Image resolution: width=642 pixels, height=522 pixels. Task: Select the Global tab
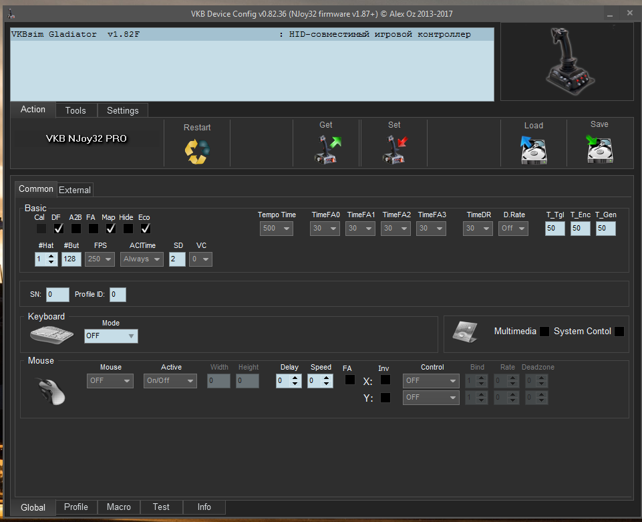(33, 508)
